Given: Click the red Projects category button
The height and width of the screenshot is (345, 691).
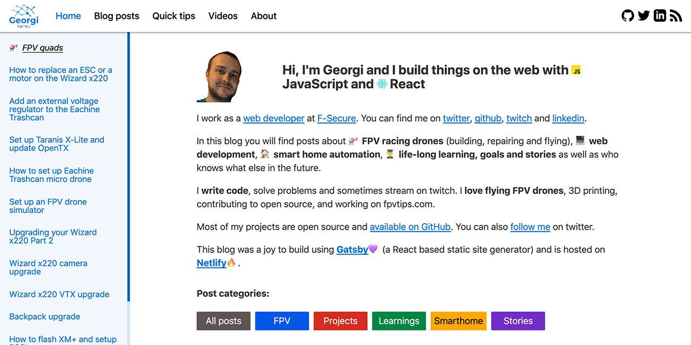Looking at the screenshot, I should 340,321.
